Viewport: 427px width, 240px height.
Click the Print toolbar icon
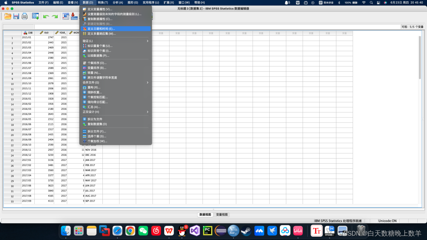pos(25,16)
